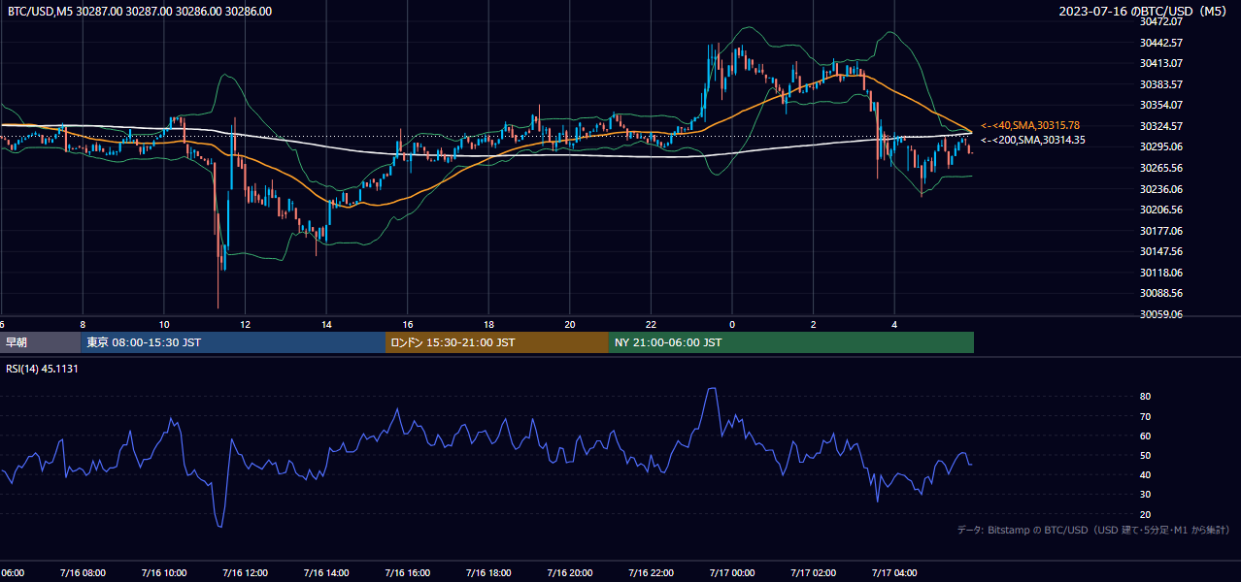Image resolution: width=1241 pixels, height=582 pixels.
Task: Click RSI scale level 40
Action: coord(1146,474)
